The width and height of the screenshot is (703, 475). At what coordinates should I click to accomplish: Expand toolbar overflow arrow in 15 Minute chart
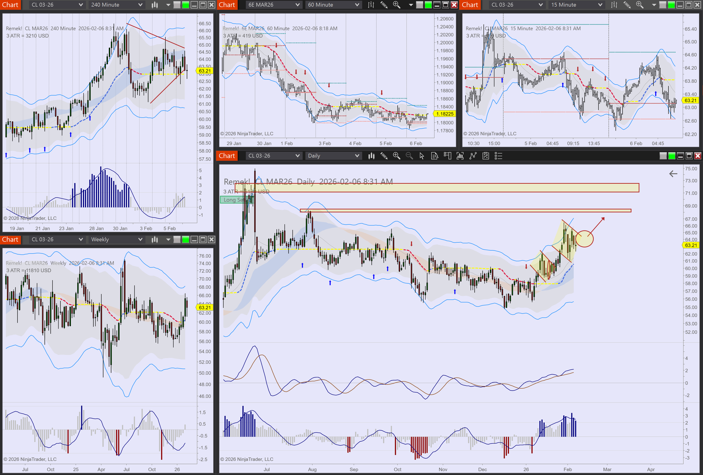tap(654, 5)
